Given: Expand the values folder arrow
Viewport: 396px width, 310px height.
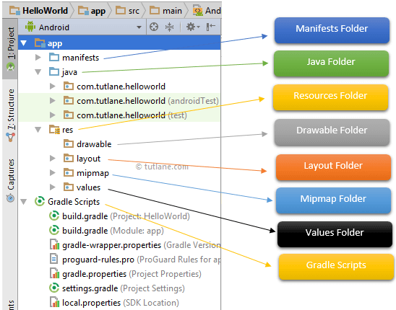Looking at the screenshot, I should tap(53, 187).
